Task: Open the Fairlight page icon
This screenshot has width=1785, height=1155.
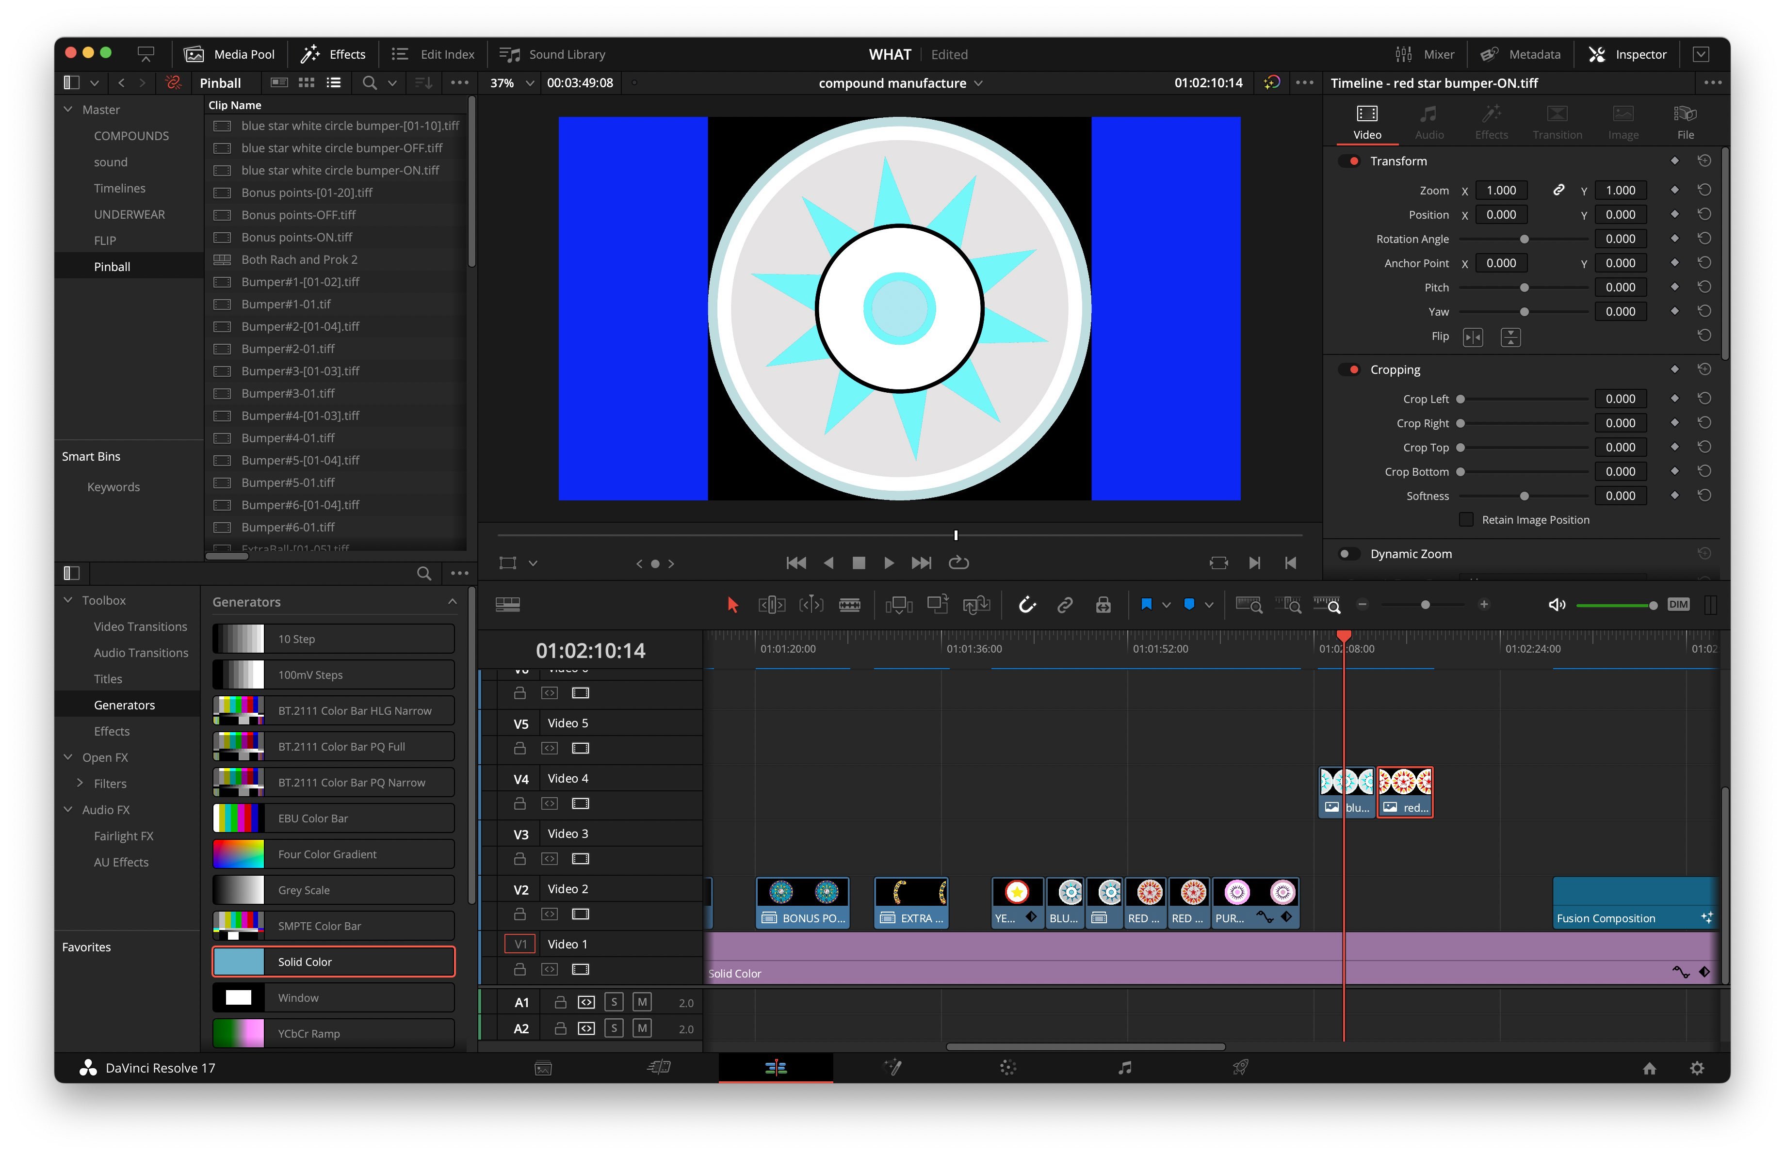Action: coord(1124,1067)
